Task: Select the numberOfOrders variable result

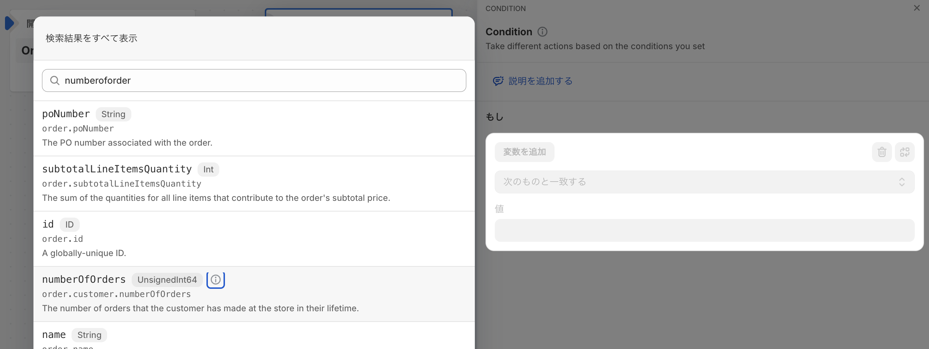Action: point(254,294)
